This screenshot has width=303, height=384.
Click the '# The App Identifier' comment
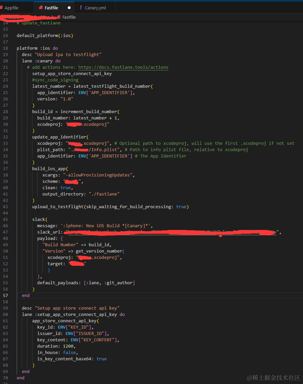[x=161, y=156]
